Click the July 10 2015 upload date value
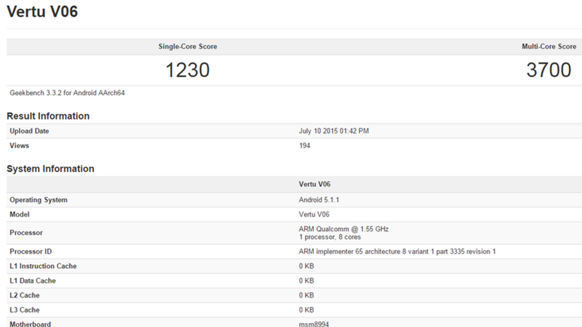Image resolution: width=582 pixels, height=327 pixels. (334, 131)
